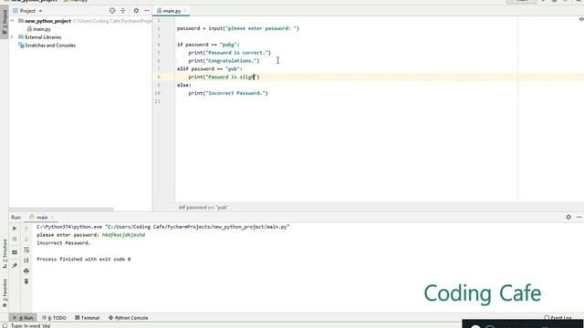584x328 pixels.
Task: Click the print("Congratulations.") line
Action: click(224, 61)
